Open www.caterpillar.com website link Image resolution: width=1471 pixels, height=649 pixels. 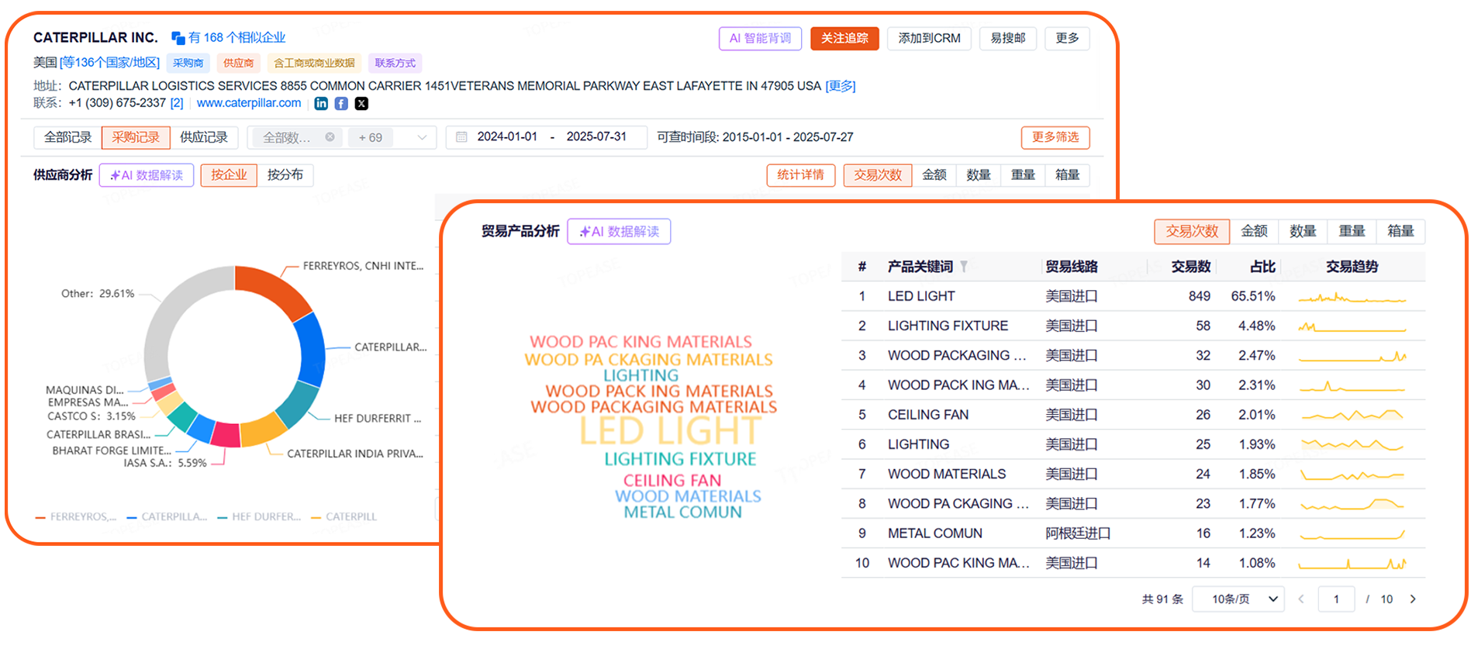click(x=248, y=103)
